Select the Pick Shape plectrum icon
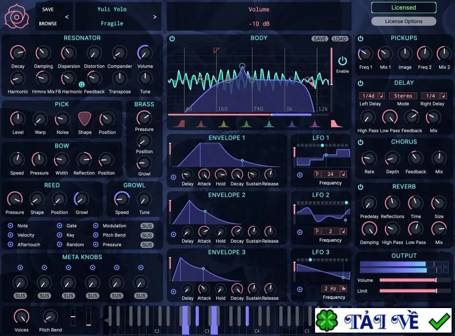455x336 pixels. [85, 119]
